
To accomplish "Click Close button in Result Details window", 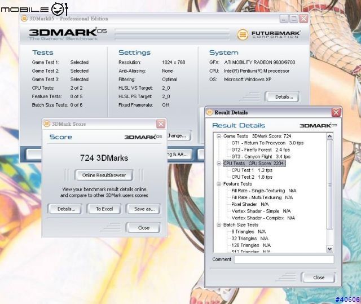I will coord(318,277).
